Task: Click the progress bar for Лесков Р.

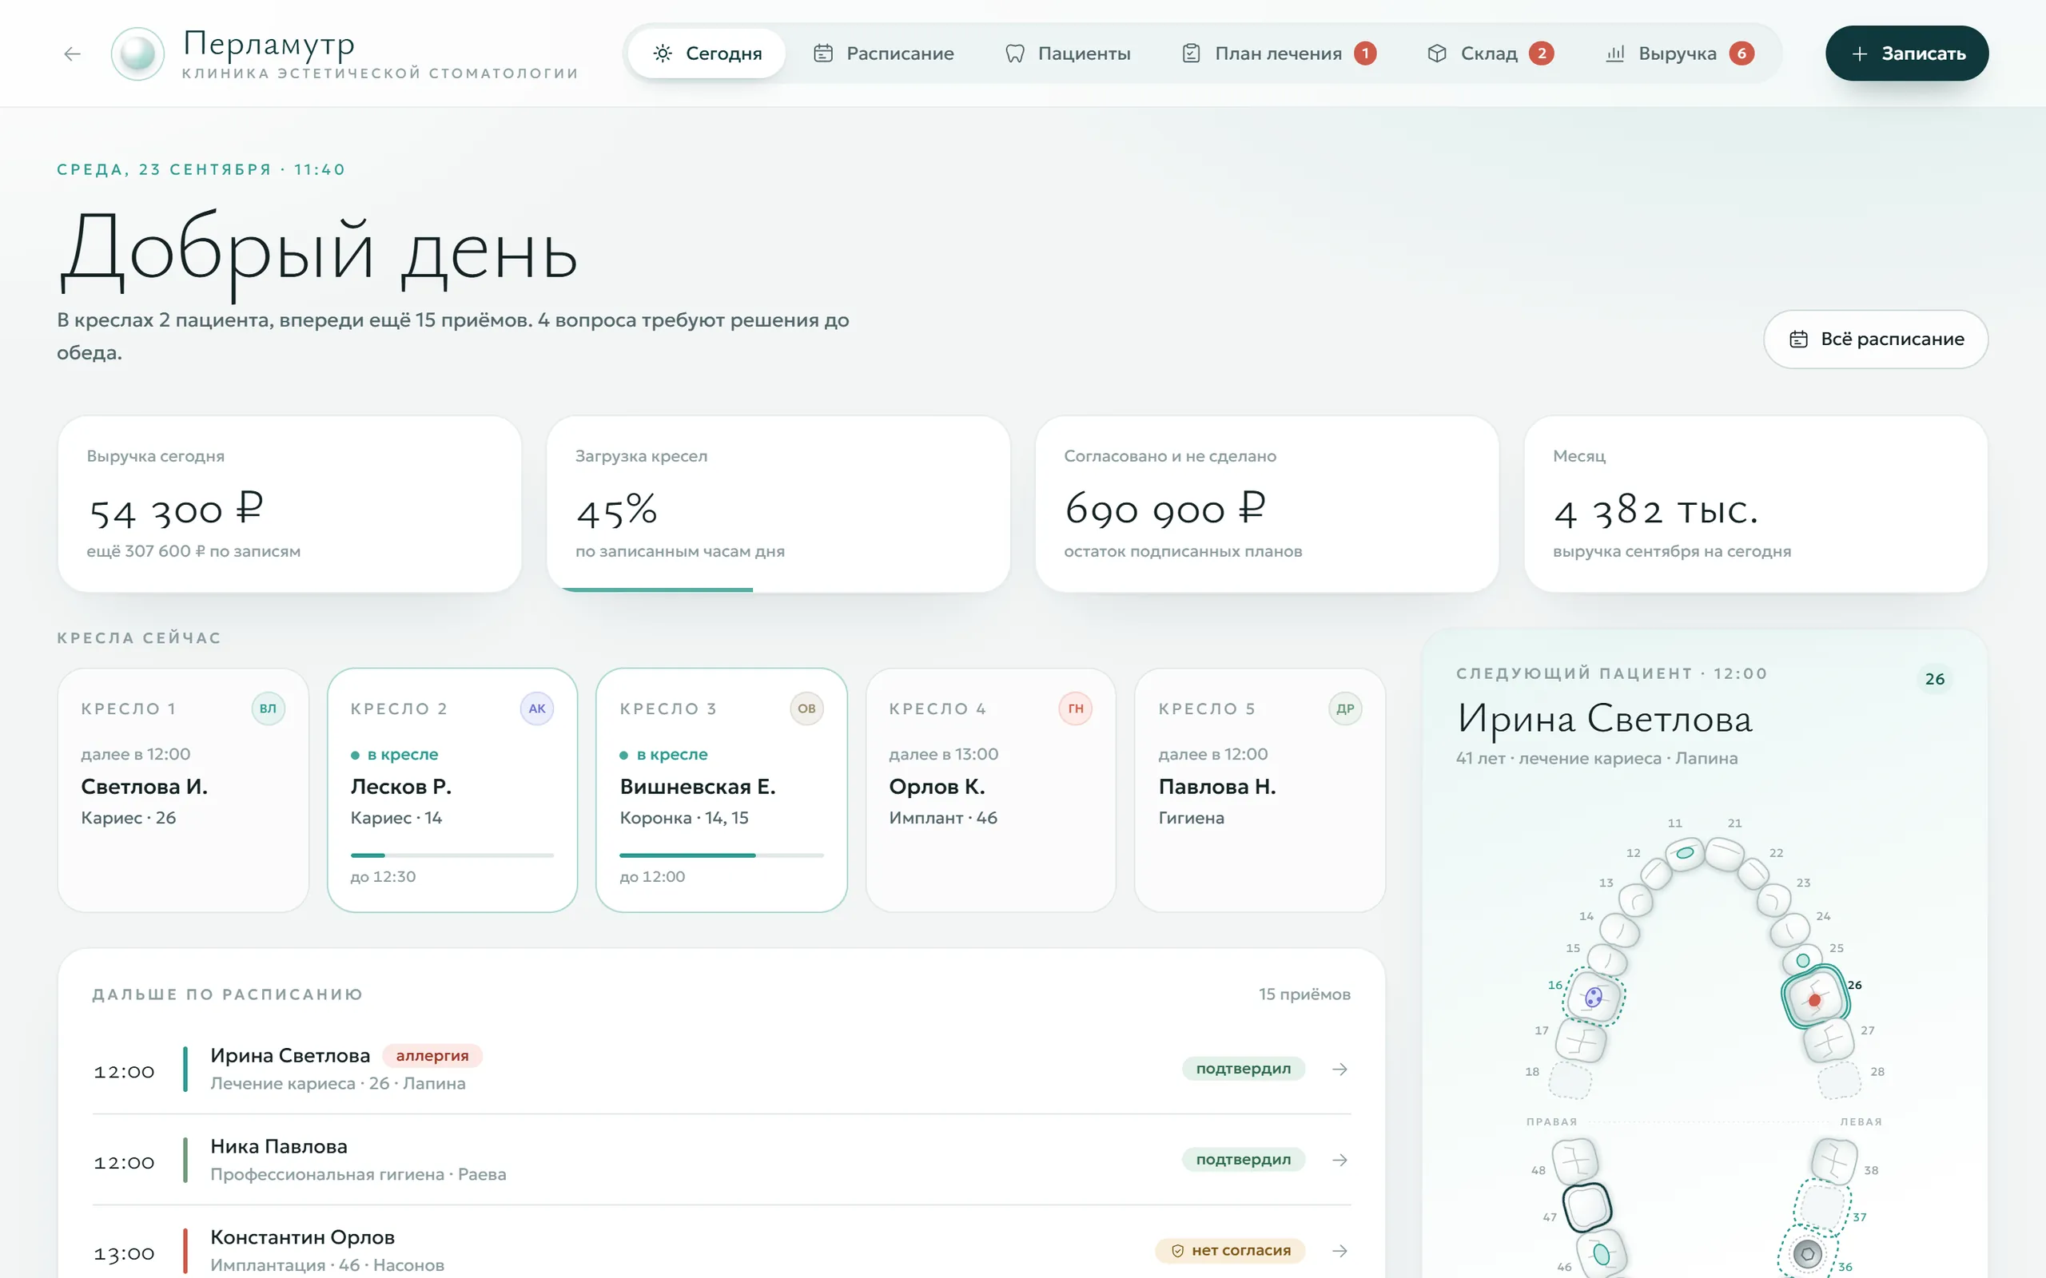Action: click(452, 855)
